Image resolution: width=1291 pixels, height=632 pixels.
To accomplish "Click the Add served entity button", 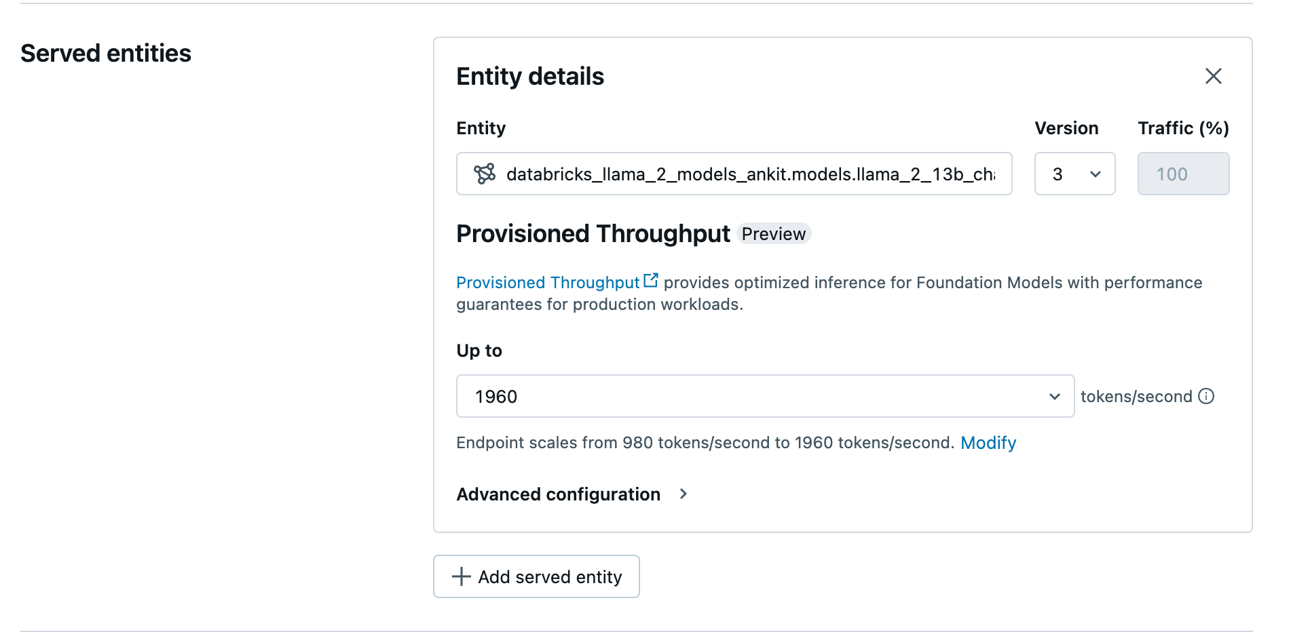I will [x=536, y=576].
